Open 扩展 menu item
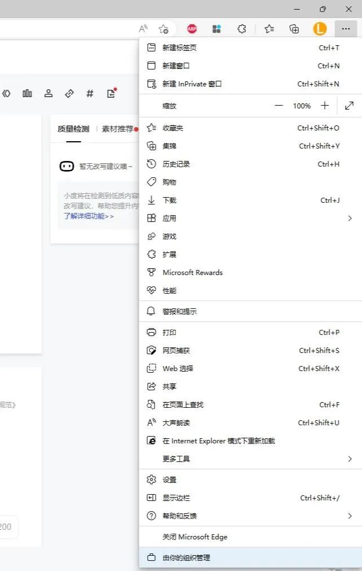 [250, 254]
